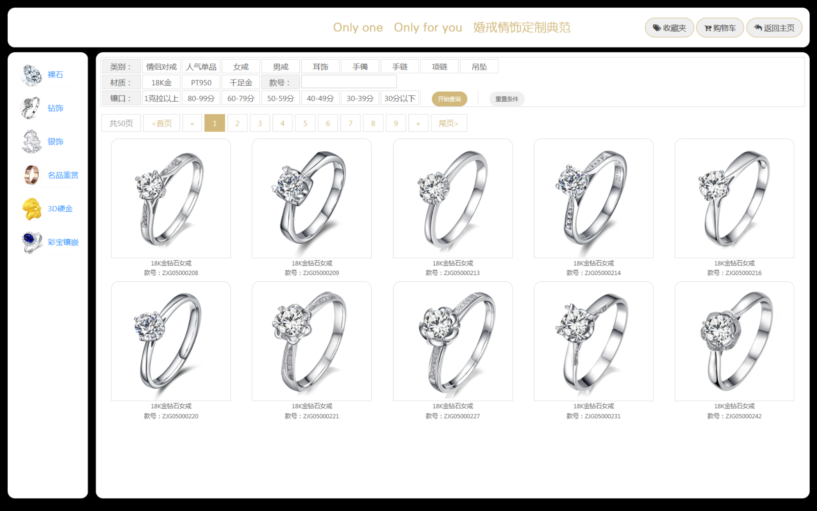The height and width of the screenshot is (511, 817).
Task: Click the » next pages arrow
Action: [x=418, y=123]
